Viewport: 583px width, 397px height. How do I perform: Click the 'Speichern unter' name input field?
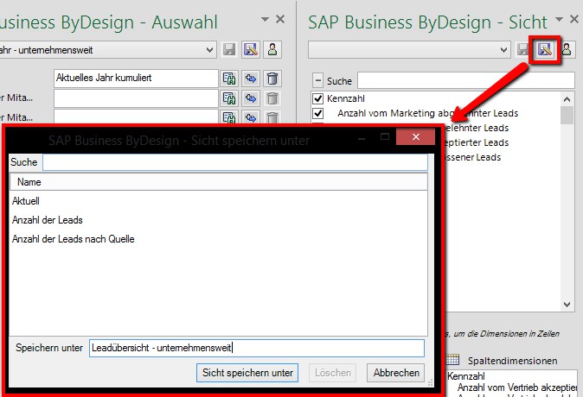[256, 348]
